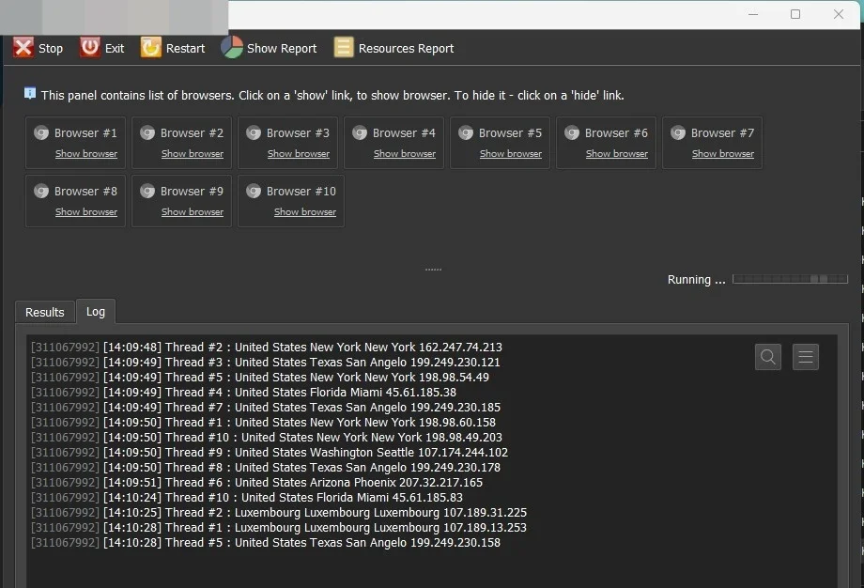Click the panel splitter dots handle

coord(433,270)
